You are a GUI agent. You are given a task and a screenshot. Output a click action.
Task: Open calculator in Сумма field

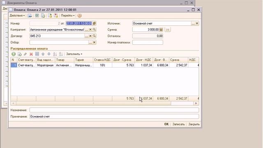(161, 30)
